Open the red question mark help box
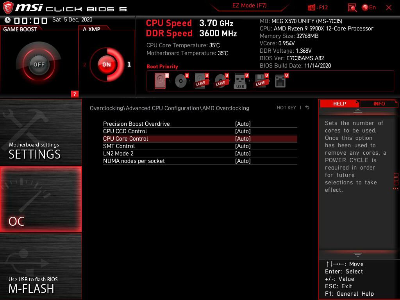The width and height of the screenshot is (400, 300). point(75,94)
